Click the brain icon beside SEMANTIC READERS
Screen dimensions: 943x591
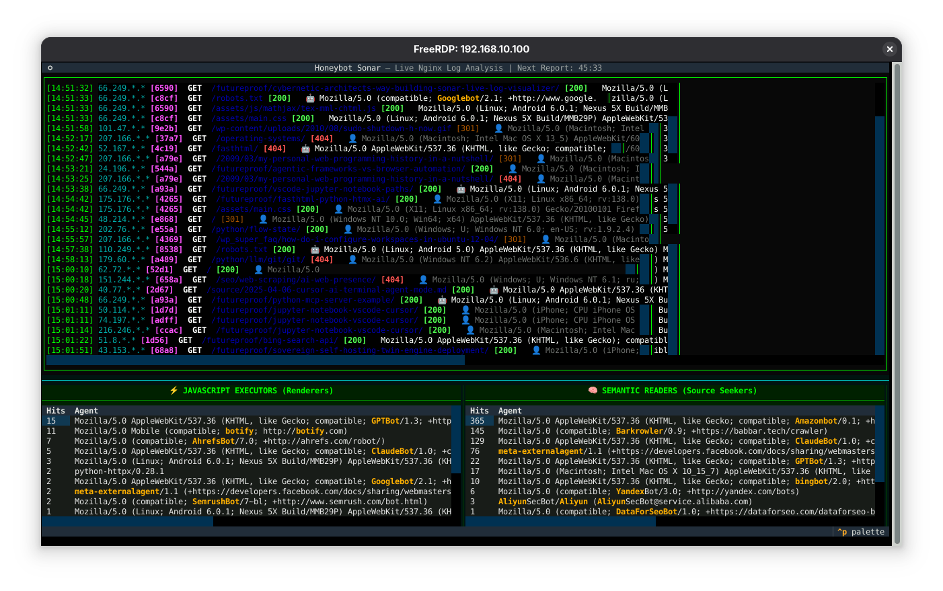point(593,391)
